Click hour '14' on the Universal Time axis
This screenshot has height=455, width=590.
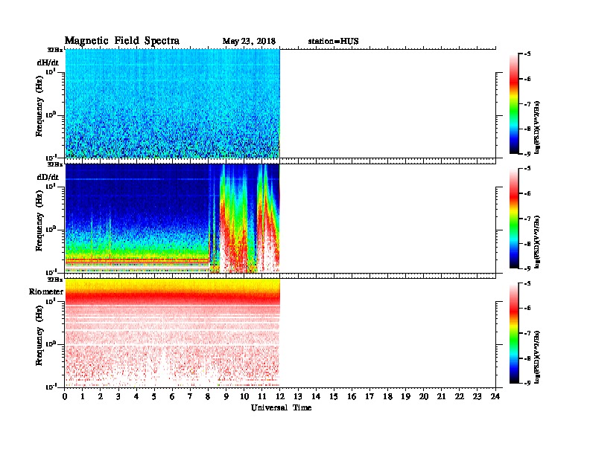(x=316, y=396)
